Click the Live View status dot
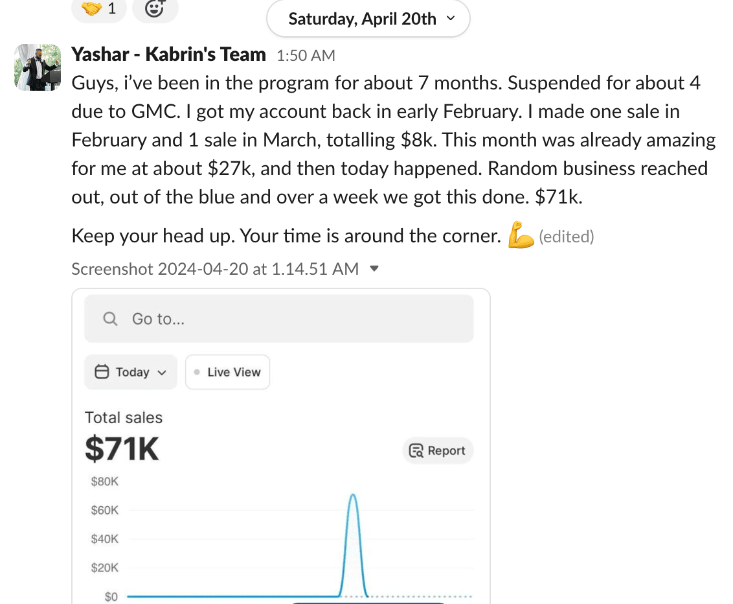The image size is (733, 604). [x=197, y=372]
